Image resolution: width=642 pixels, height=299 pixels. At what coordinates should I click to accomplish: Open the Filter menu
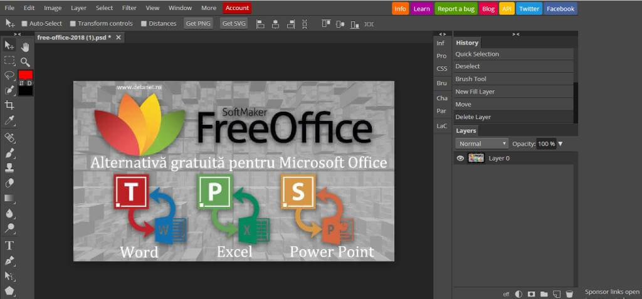[129, 8]
